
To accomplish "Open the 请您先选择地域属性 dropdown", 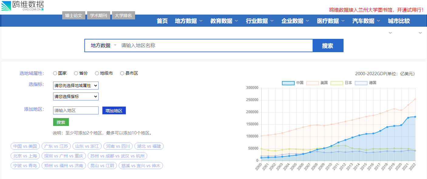I will click(76, 85).
